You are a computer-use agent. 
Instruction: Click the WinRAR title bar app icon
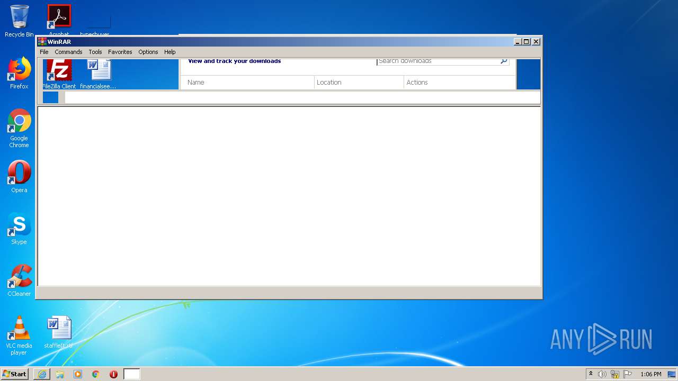pos(42,42)
